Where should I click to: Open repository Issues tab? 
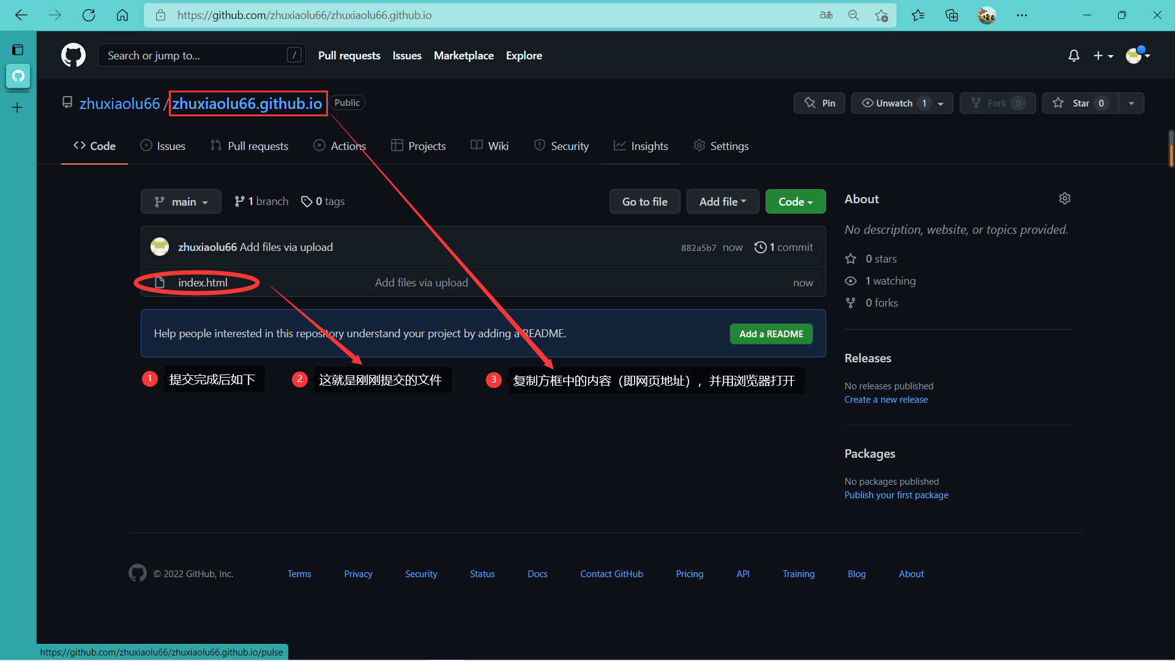163,146
